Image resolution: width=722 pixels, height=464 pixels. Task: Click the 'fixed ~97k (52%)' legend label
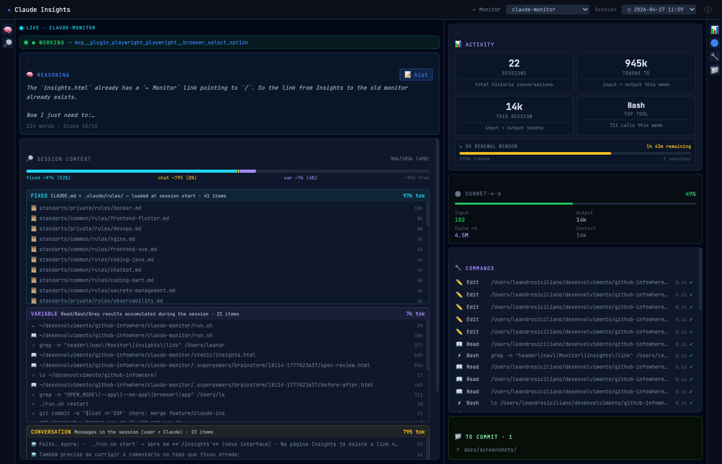pos(48,178)
